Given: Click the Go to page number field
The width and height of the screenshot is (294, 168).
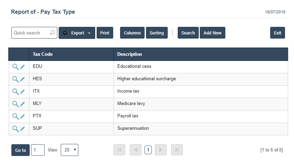Looking at the screenshot, I should 38,150.
